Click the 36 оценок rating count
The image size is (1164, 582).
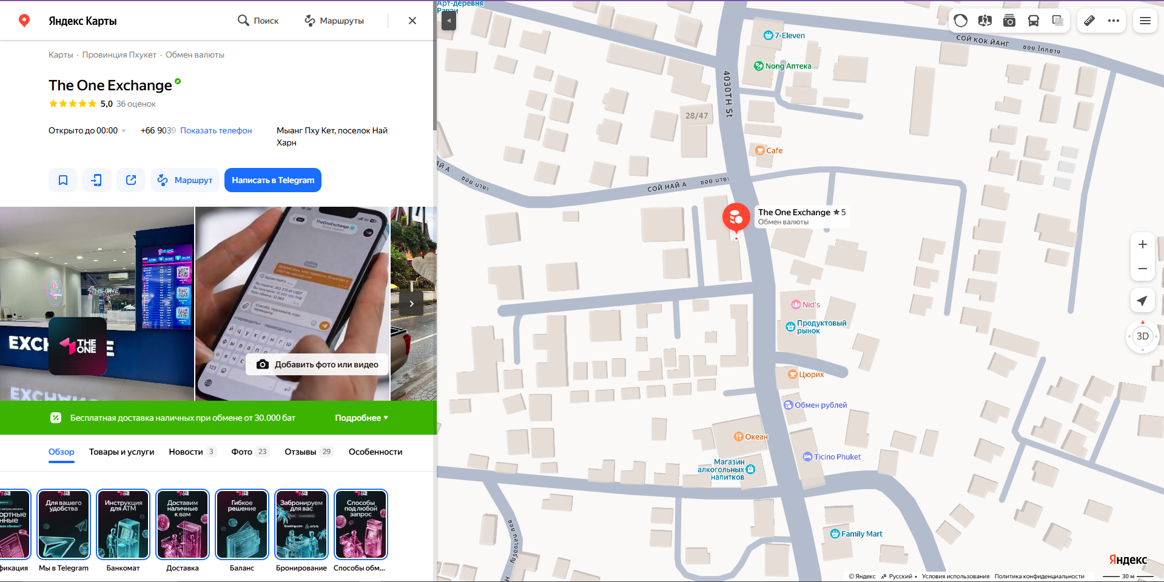coord(136,104)
